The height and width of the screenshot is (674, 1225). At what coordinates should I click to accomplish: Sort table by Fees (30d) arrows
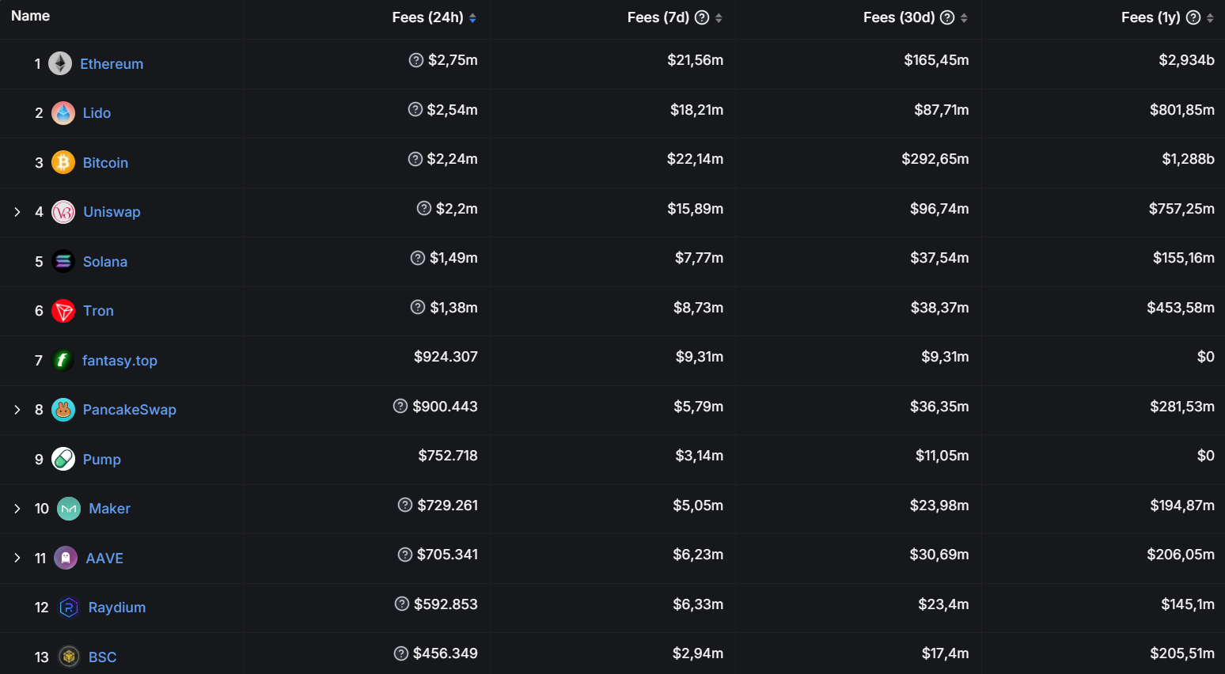coord(964,18)
